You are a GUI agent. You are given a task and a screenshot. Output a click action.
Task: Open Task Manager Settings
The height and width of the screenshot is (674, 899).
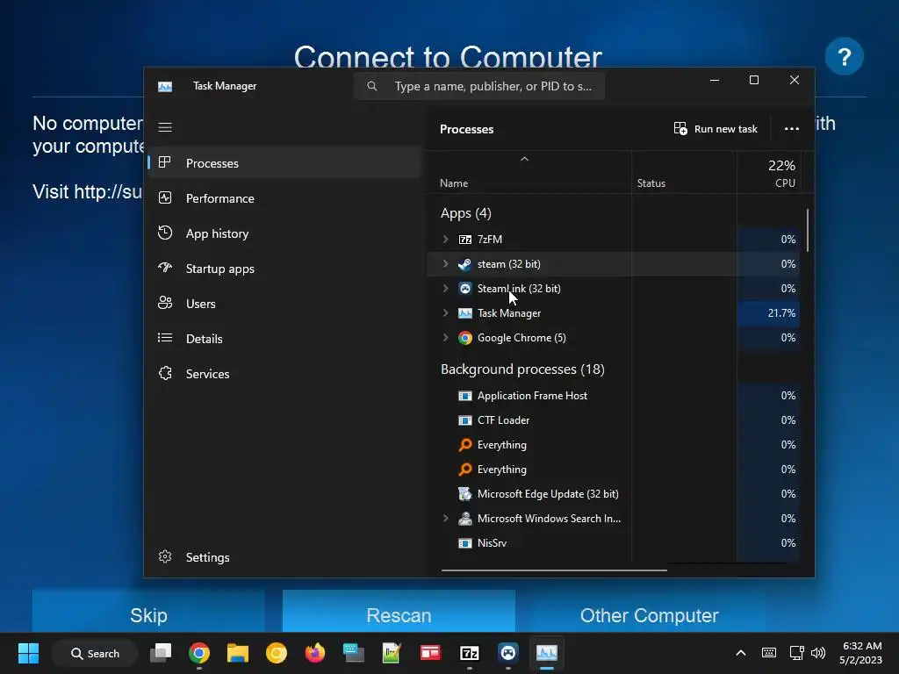[x=285, y=557]
